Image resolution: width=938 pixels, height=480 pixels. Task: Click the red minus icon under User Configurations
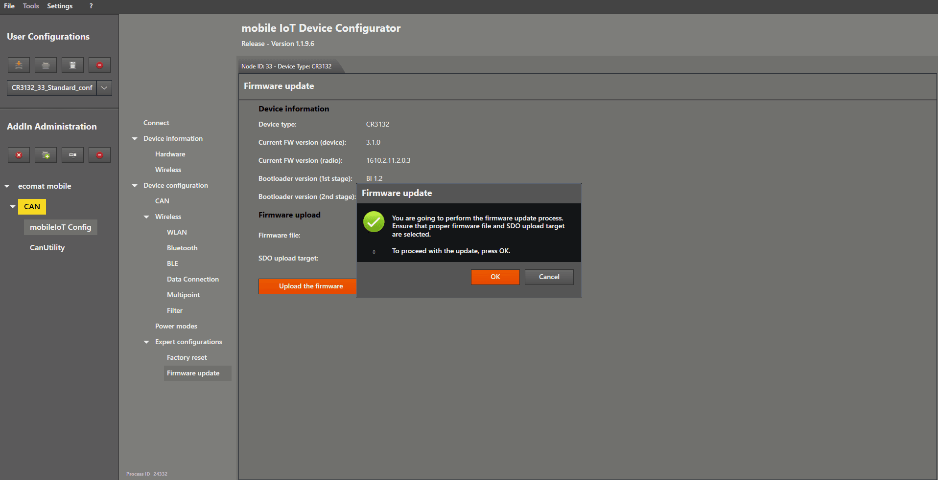coord(99,65)
